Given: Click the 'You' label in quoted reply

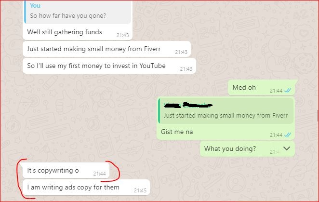Looking at the screenshot, I should point(35,6).
